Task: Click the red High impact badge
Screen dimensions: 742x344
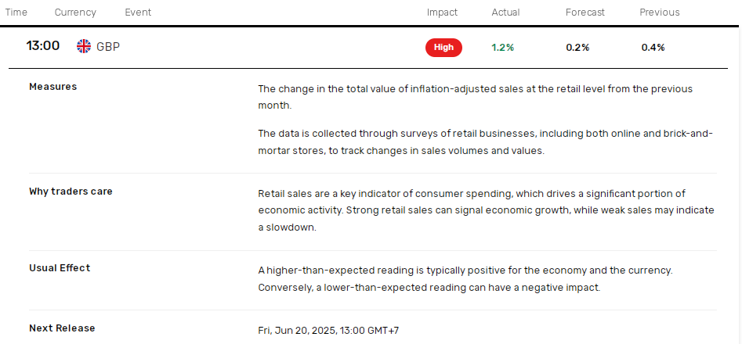Action: (x=443, y=47)
